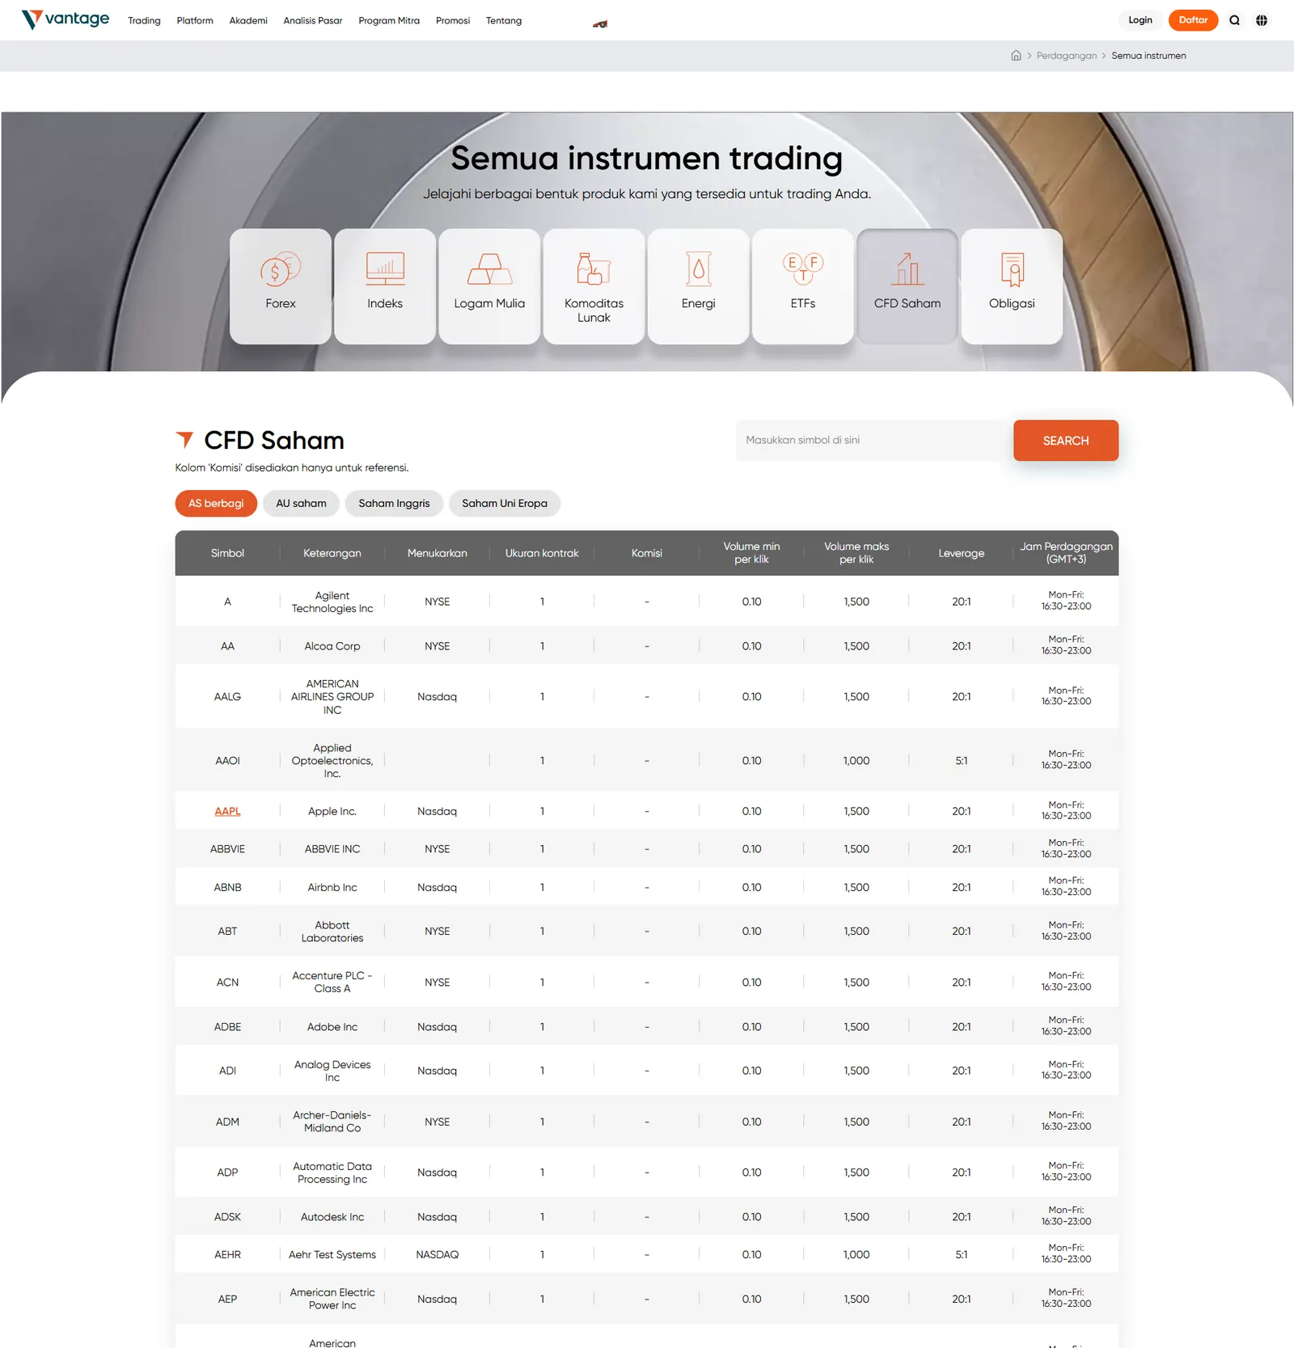The height and width of the screenshot is (1348, 1294).
Task: Open the Program Mitra menu
Action: (389, 20)
